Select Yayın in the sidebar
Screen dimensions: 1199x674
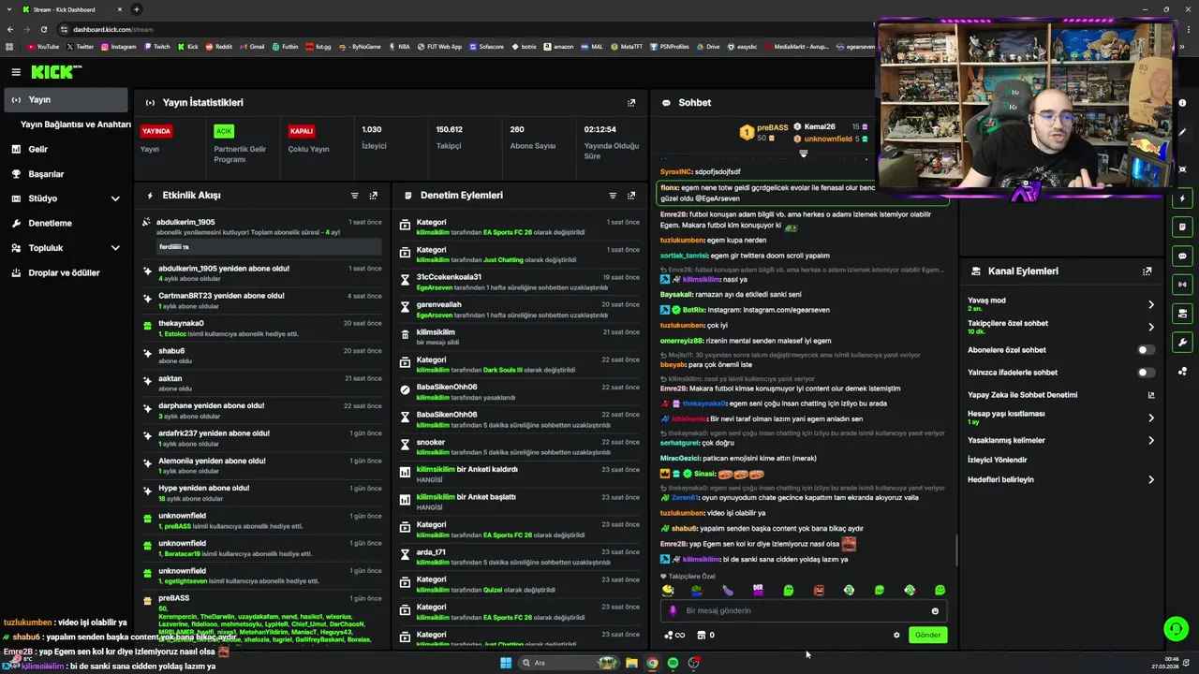click(65, 99)
